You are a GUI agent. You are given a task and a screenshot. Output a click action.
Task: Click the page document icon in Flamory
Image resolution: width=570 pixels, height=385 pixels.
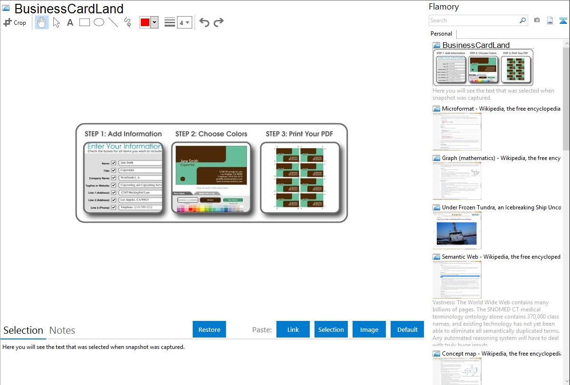point(550,20)
